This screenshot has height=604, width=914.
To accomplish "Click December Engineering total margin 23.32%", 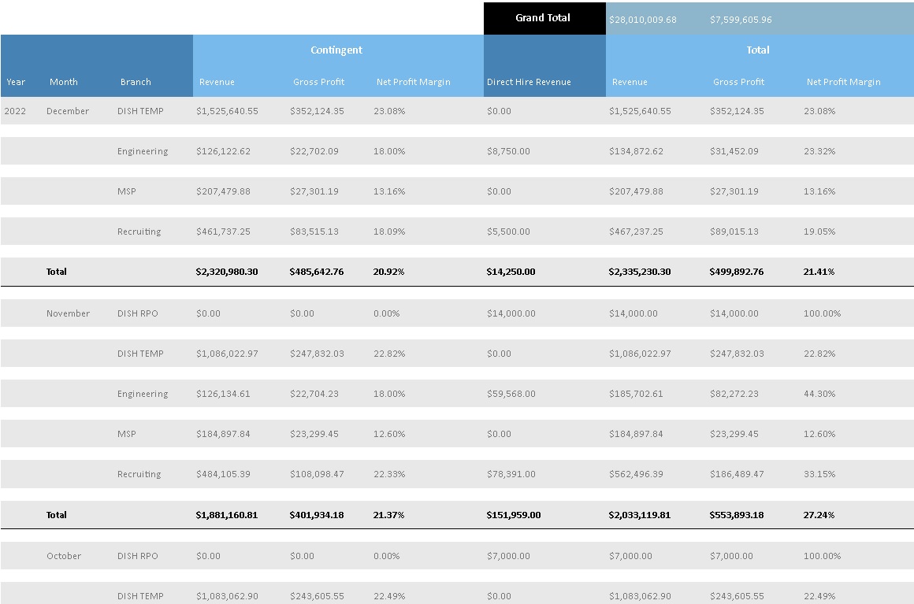I will click(819, 151).
